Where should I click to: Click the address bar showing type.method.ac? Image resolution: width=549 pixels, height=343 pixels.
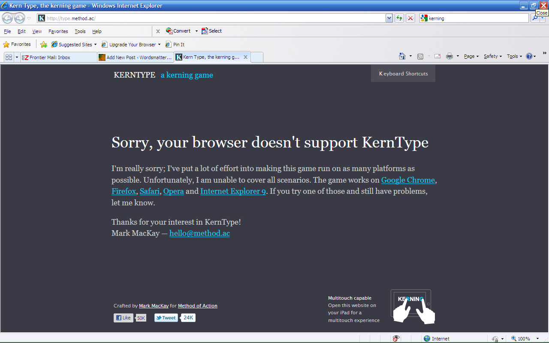211,18
